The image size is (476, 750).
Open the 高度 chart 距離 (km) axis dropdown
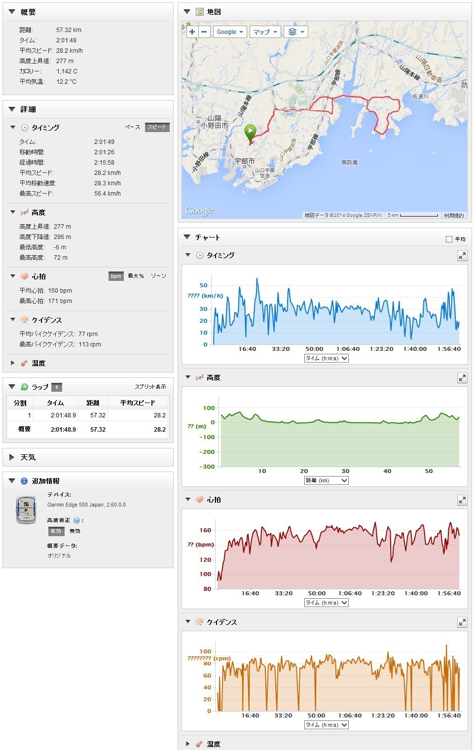click(327, 480)
